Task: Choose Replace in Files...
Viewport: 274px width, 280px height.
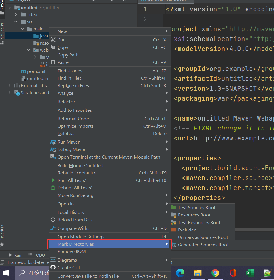Action: pos(110,86)
